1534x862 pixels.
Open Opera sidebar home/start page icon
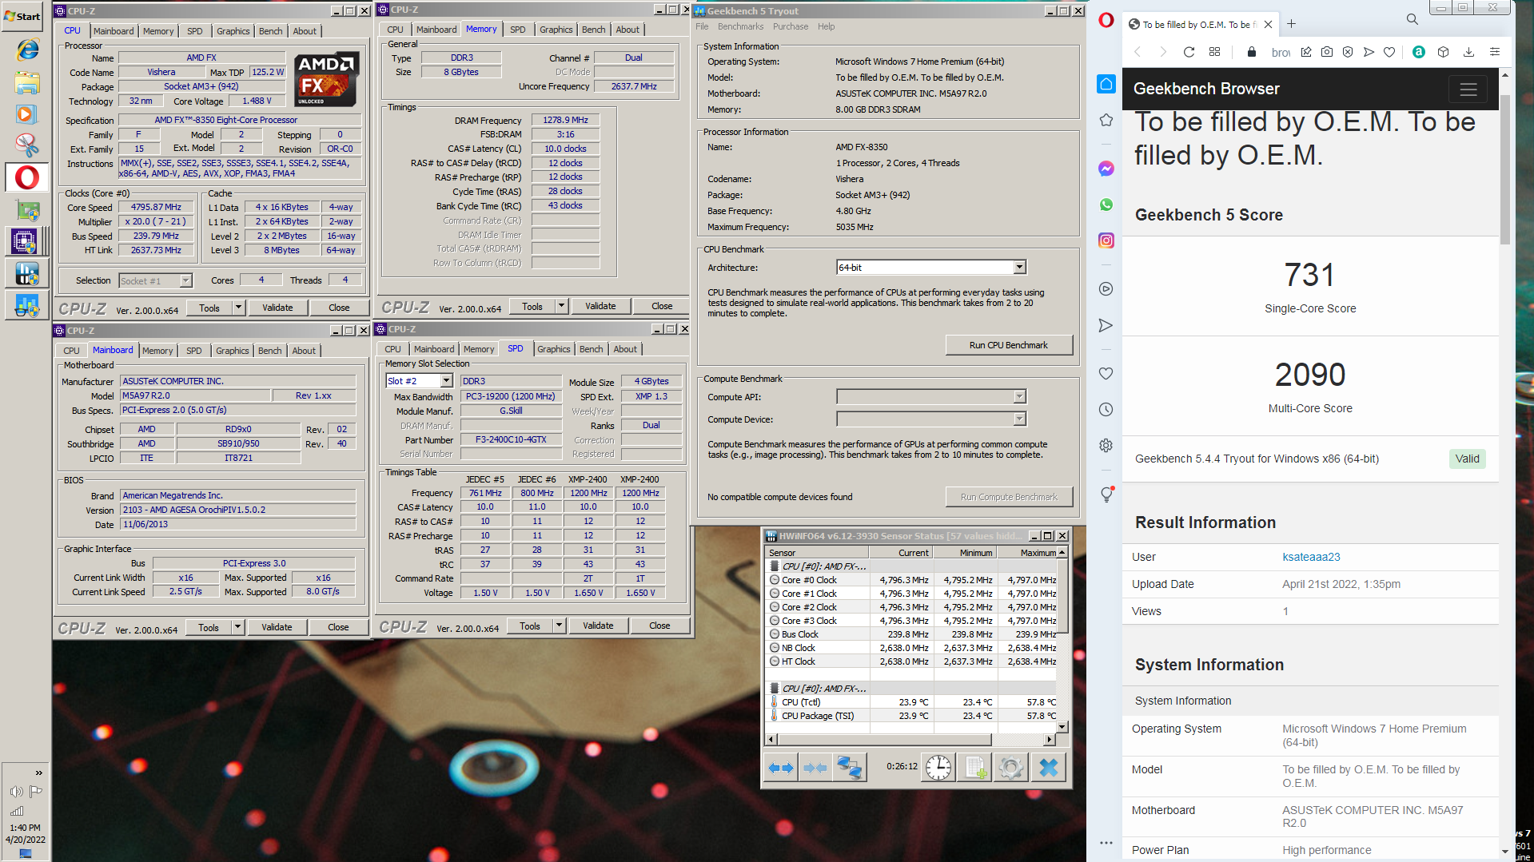[1106, 84]
